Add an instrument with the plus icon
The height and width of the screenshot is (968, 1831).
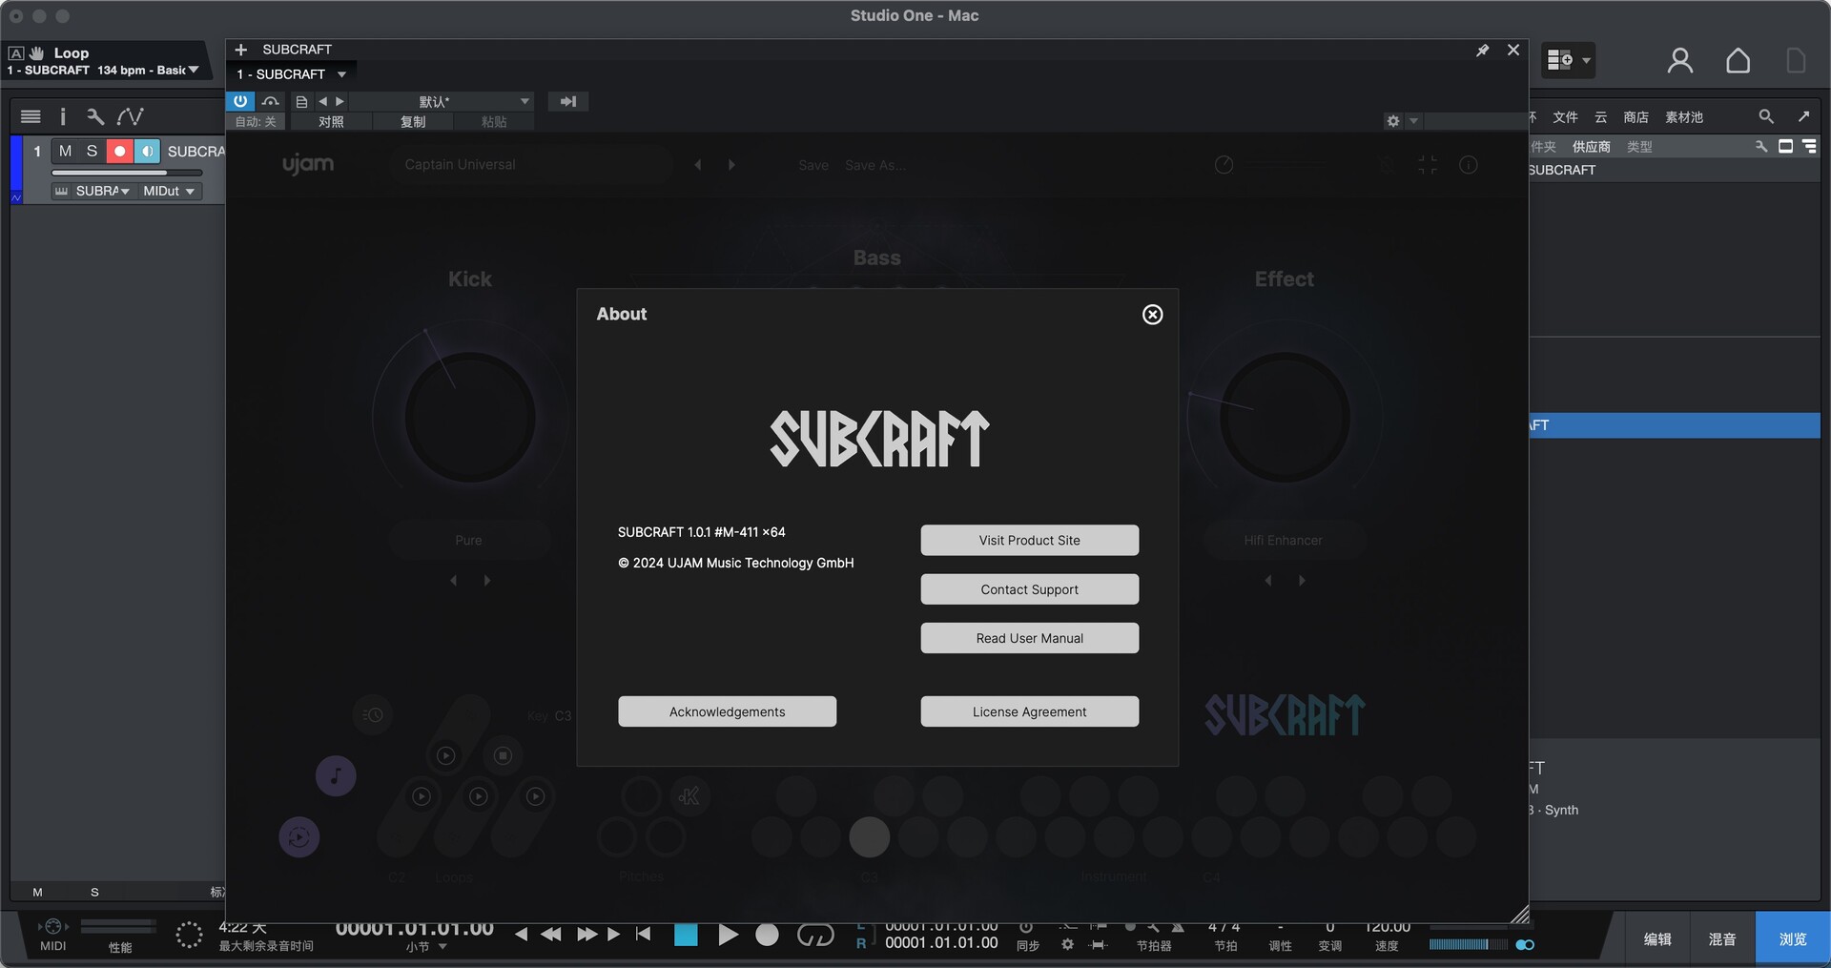point(241,50)
